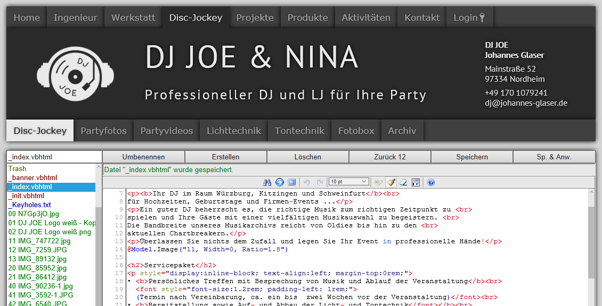Select _init.vbhtml in the file list

tap(27, 196)
